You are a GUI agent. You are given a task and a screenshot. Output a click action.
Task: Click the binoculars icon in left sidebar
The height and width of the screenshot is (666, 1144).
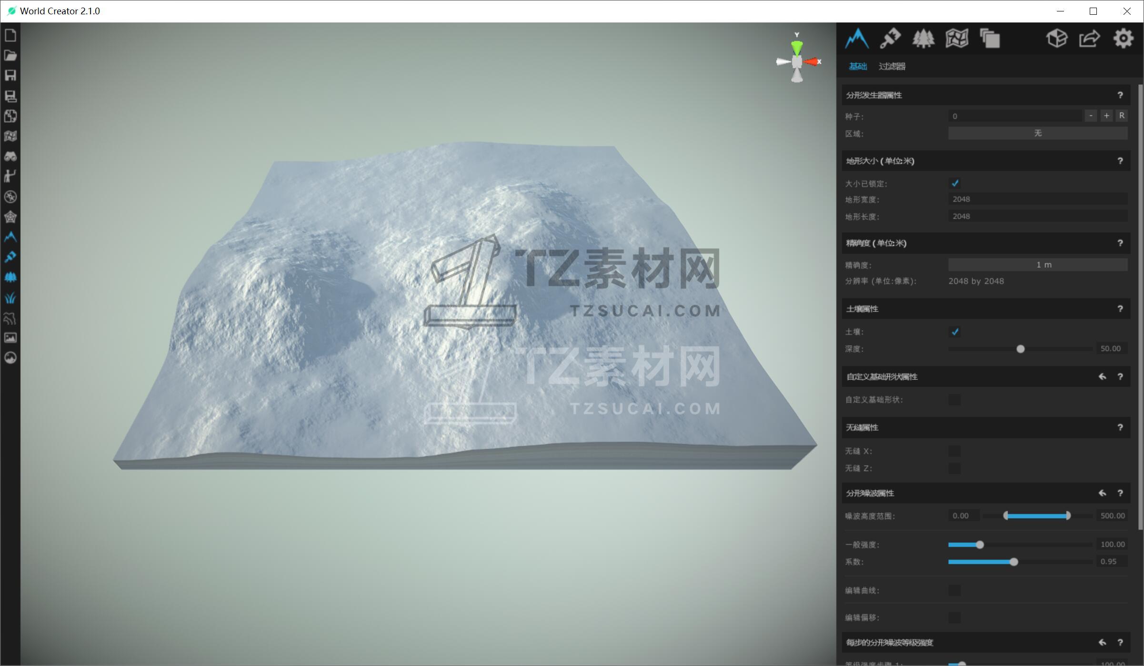tap(10, 157)
